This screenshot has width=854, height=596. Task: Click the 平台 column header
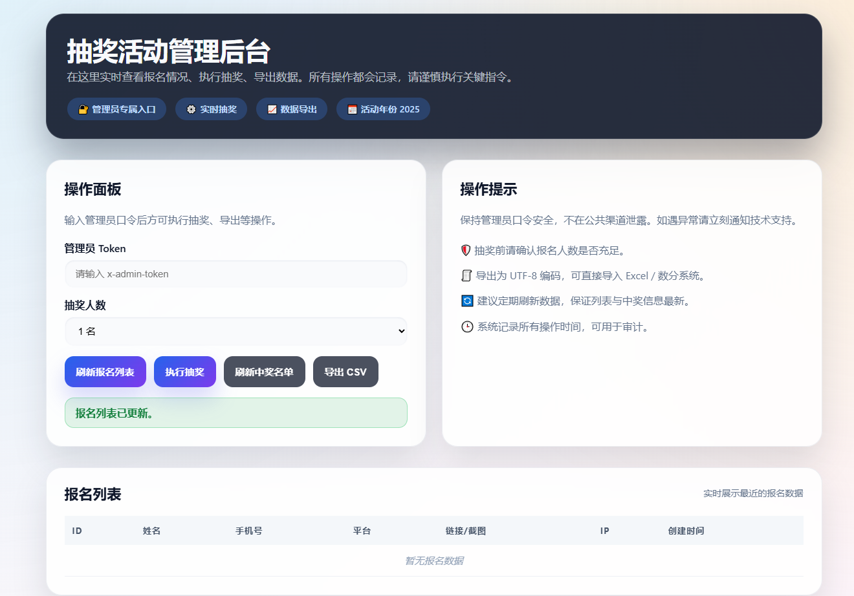pos(362,531)
